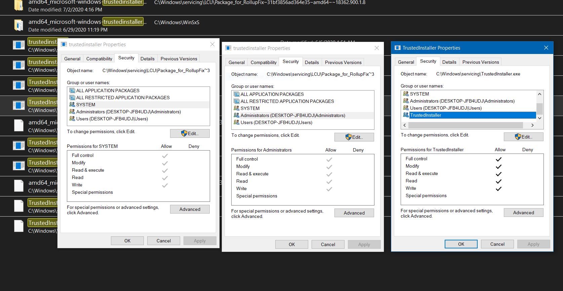Open Details tab in leftmost Properties window

point(147,59)
